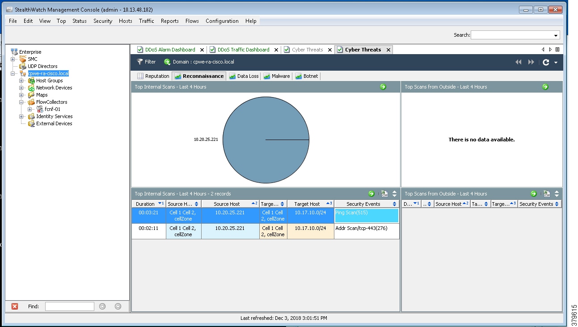The height and width of the screenshot is (327, 578).
Task: Click the refresh icon in dashboard toolbar
Action: click(x=546, y=62)
